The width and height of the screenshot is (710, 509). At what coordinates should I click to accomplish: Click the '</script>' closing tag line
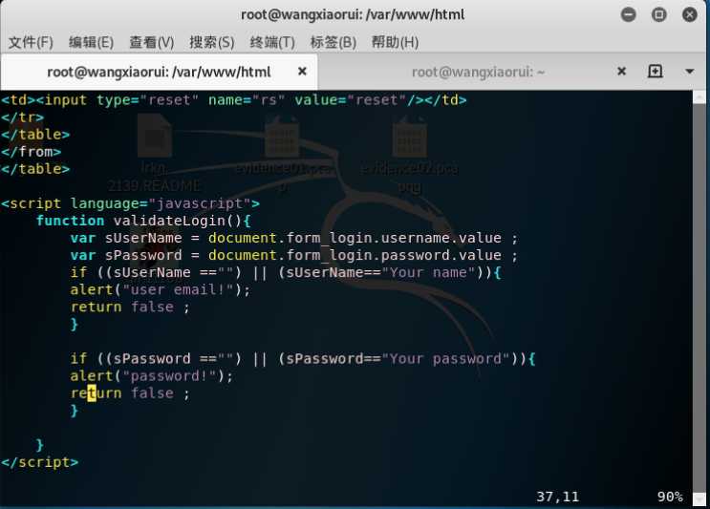[x=40, y=462]
